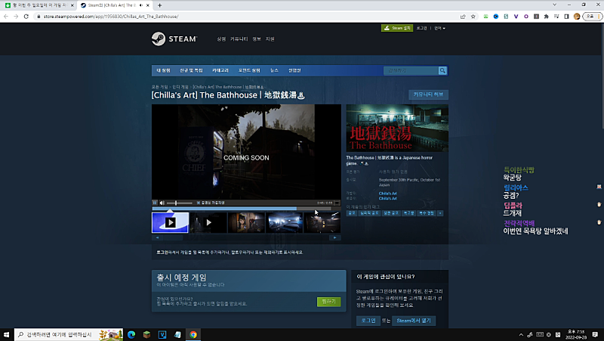
Task: Click the store search magnifier icon
Action: pos(443,71)
